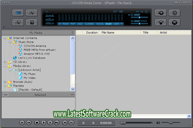Mute audio with the speaker icon
The image size is (193, 128).
pyautogui.click(x=158, y=123)
